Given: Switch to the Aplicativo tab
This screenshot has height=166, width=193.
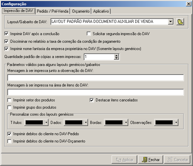Looking at the screenshot, I should [x=101, y=11].
